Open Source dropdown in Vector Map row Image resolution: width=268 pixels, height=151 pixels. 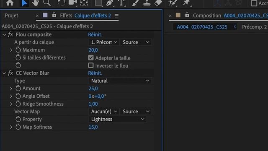(136, 112)
